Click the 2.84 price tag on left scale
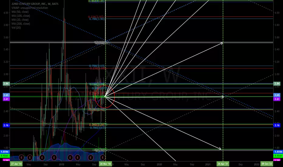283x167 pixels. tap(6, 83)
